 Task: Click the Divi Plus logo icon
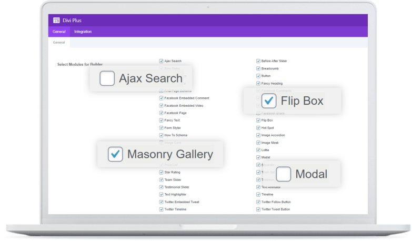click(56, 20)
